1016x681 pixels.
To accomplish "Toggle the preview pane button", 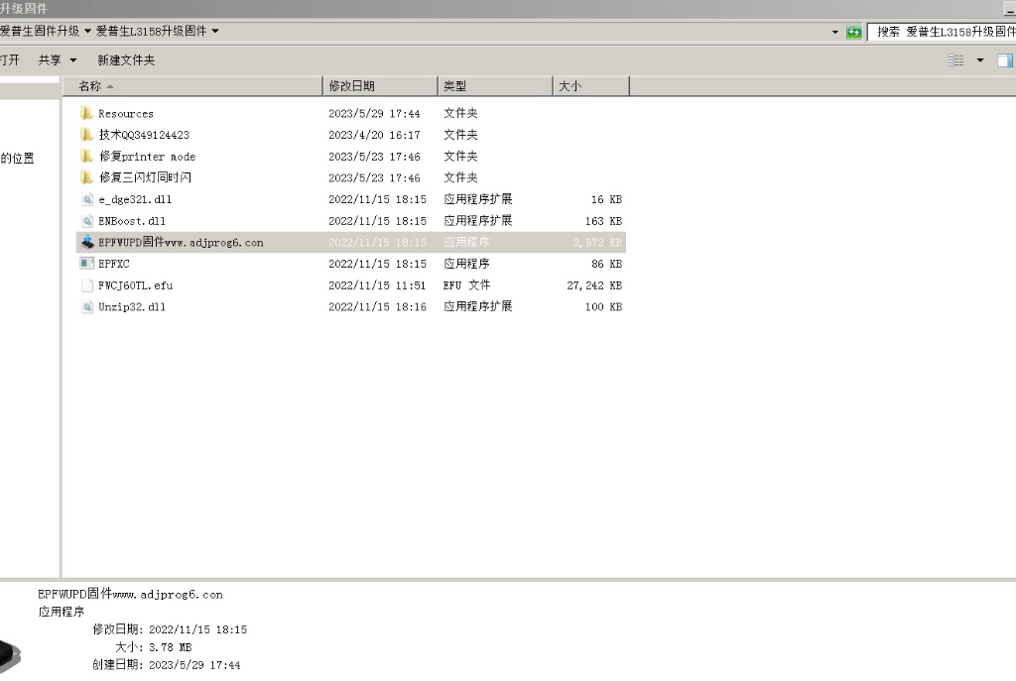I will point(1004,59).
